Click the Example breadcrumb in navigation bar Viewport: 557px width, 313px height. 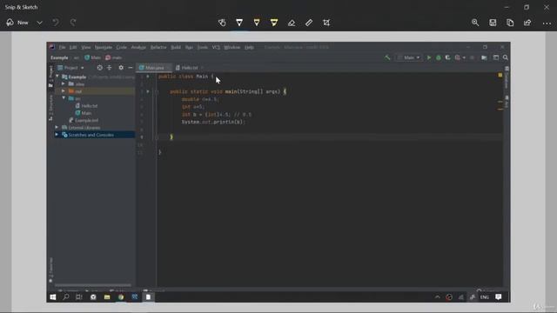pos(59,57)
